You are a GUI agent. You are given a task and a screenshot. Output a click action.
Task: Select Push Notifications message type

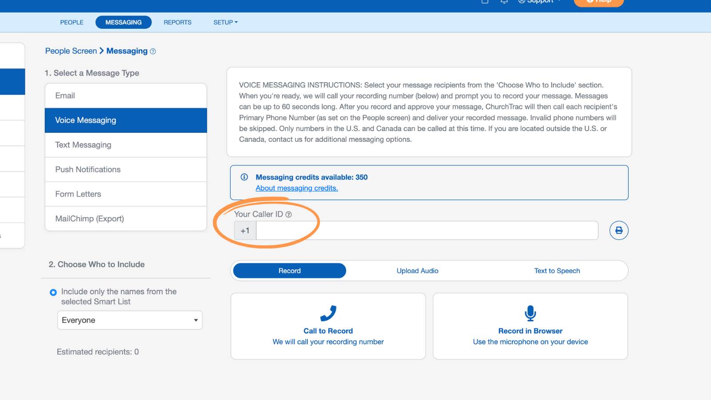[x=126, y=169]
